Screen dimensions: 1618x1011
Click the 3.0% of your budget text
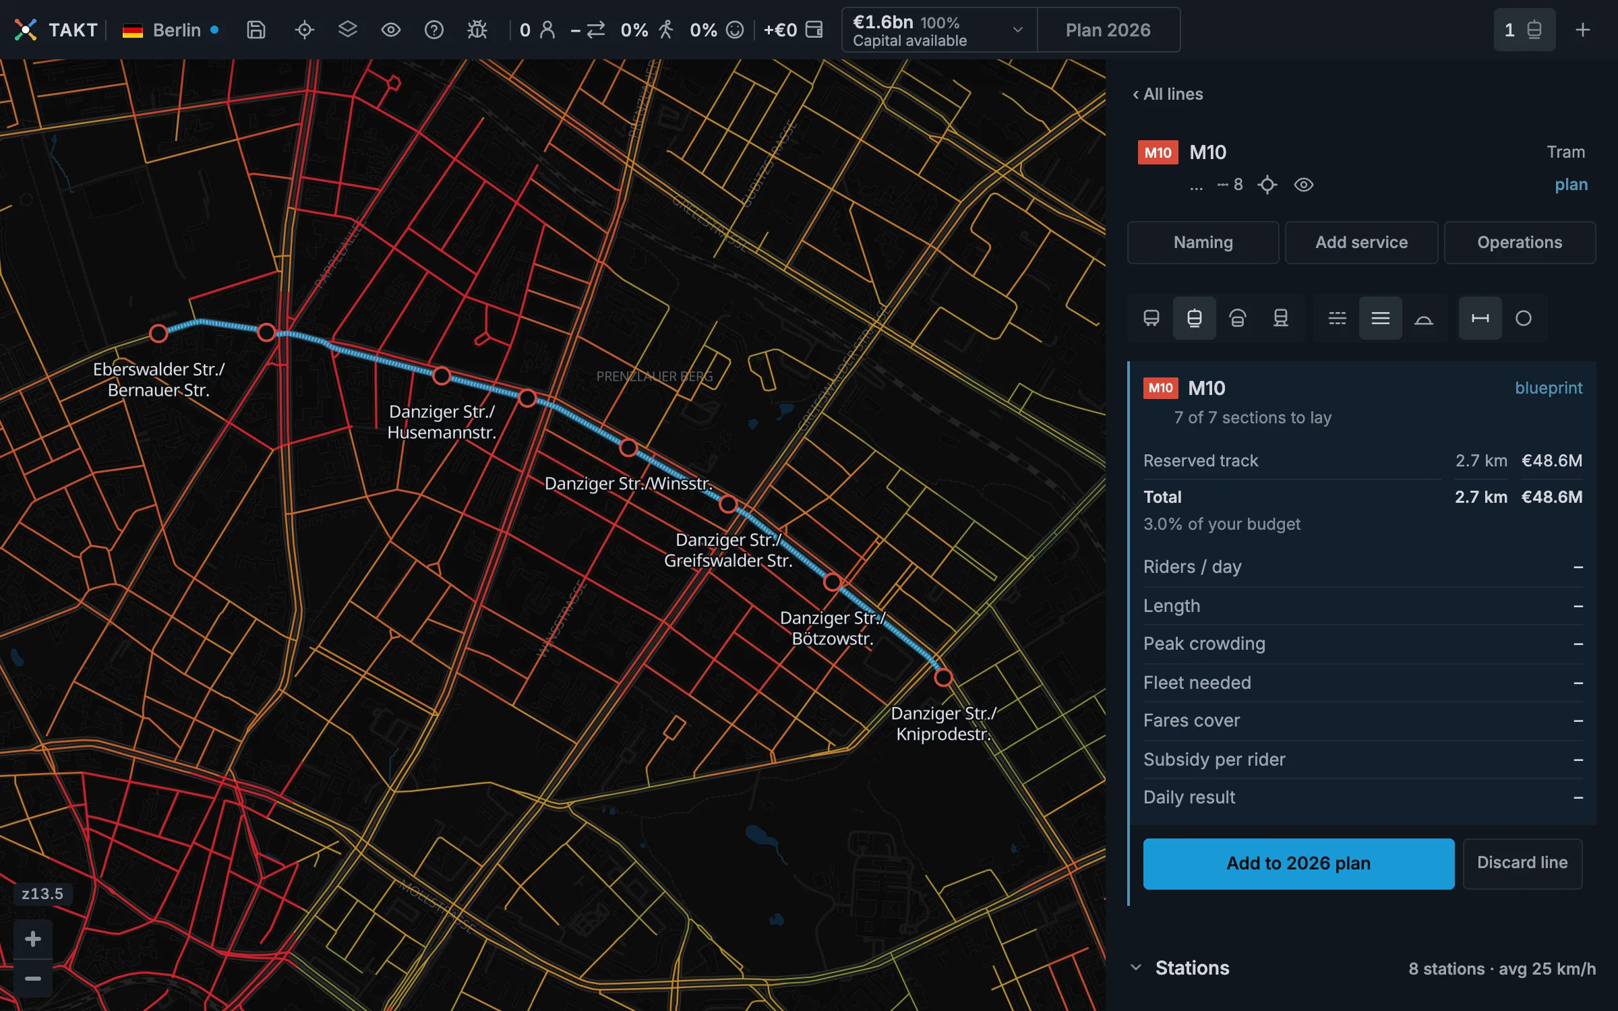pos(1222,524)
